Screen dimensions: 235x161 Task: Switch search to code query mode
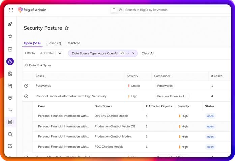pos(120,10)
